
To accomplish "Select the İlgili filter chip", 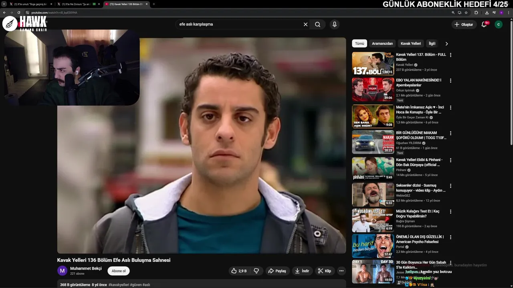I will point(432,44).
